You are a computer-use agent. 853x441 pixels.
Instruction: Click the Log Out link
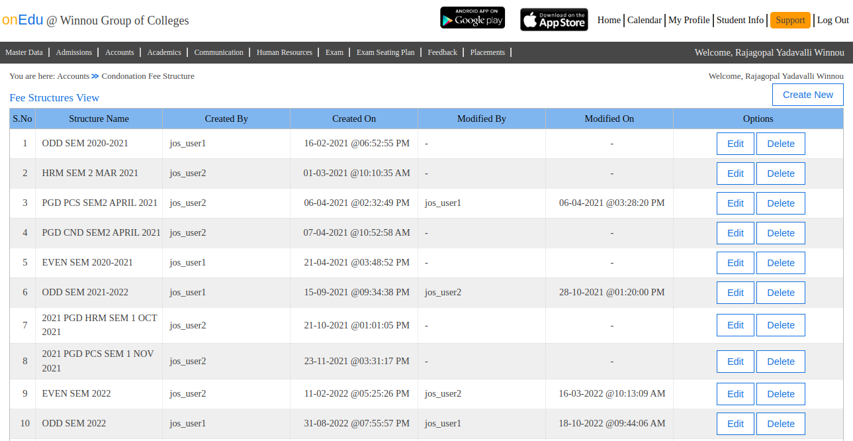point(832,21)
